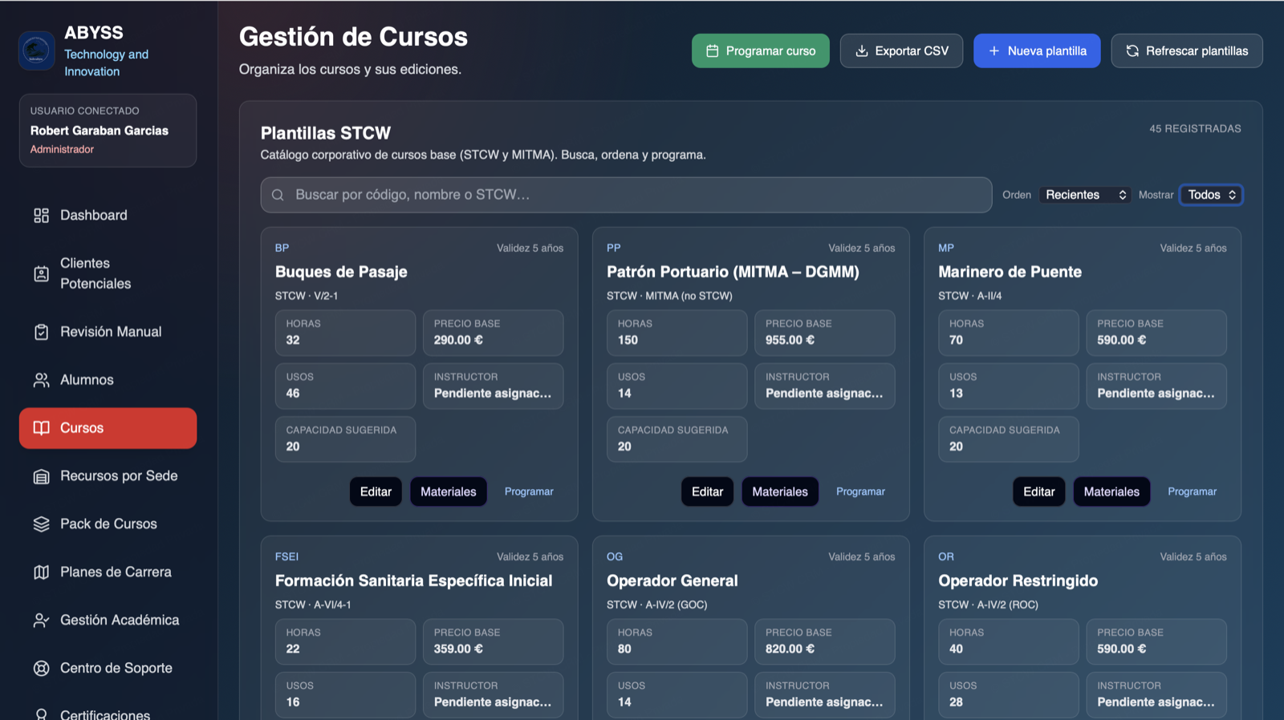Click the Certificaciones badge icon

[41, 714]
